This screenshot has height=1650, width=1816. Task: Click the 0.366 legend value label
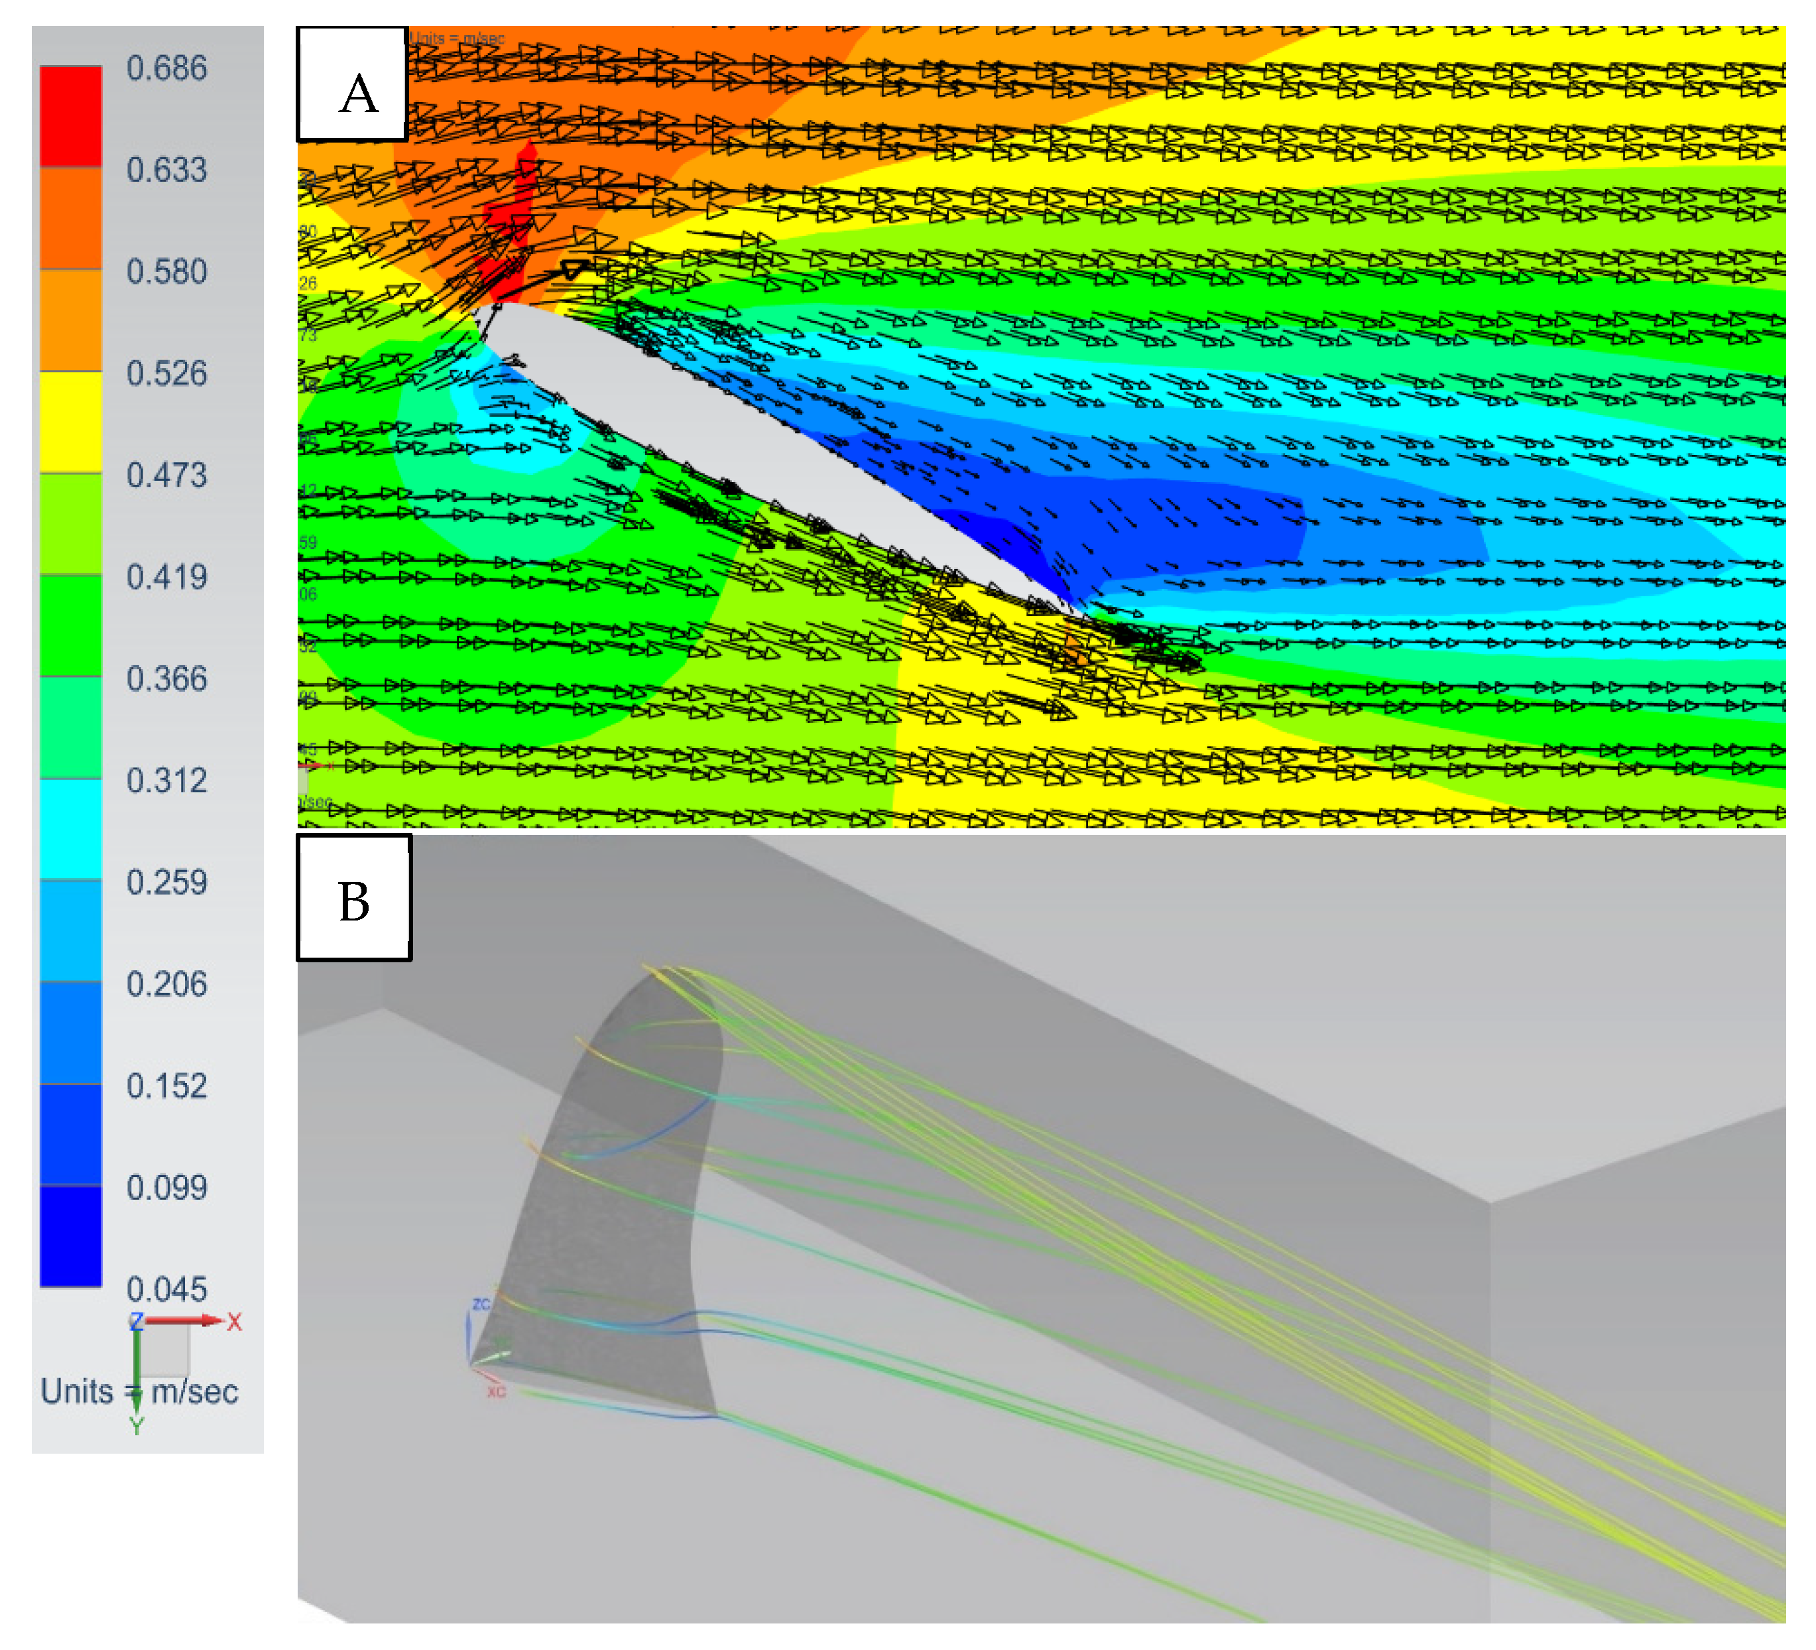[x=166, y=678]
